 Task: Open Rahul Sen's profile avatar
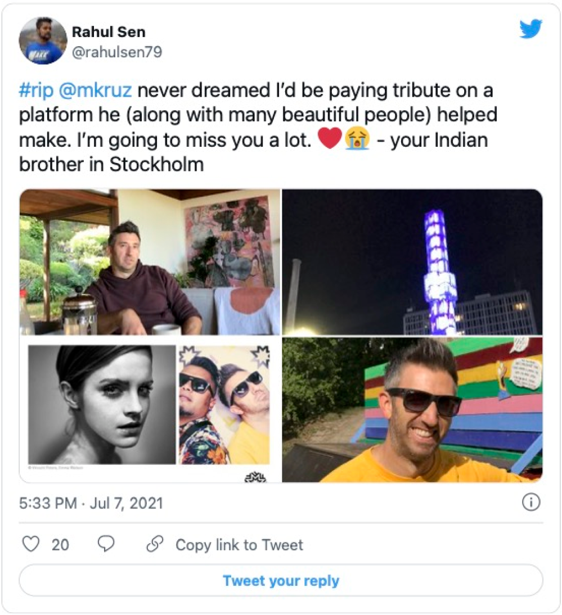43,40
